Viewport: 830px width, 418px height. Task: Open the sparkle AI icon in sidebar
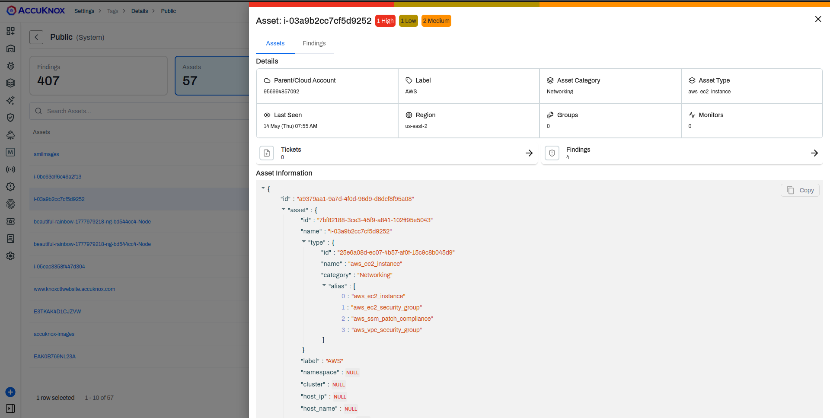pos(11,100)
